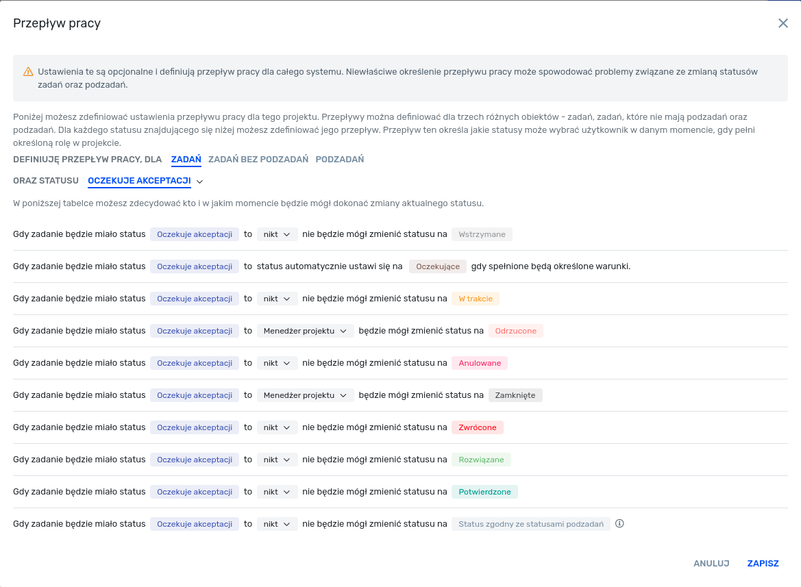This screenshot has height=587, width=801.
Task: Open the nikt dropdown in the Anulowane row
Action: tap(277, 363)
